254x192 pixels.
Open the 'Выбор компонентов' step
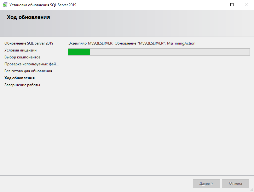click(22, 57)
